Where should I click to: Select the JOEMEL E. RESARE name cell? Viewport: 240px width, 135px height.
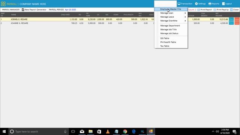(x=19, y=19)
